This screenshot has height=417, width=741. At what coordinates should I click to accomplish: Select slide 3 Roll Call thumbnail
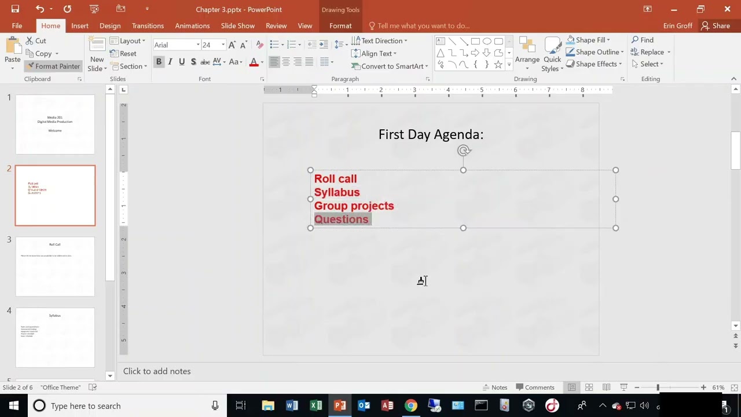point(55,266)
